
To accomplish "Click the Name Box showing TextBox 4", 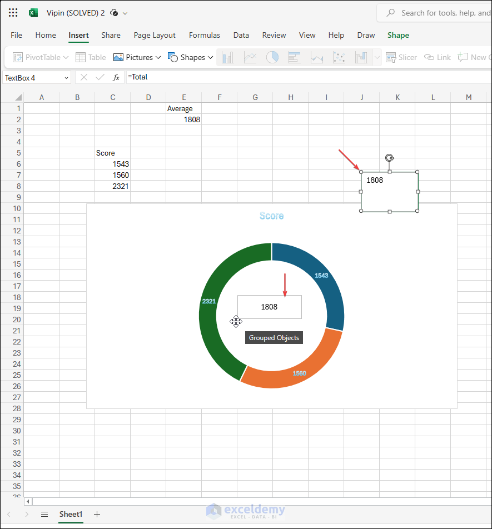I will tap(33, 78).
